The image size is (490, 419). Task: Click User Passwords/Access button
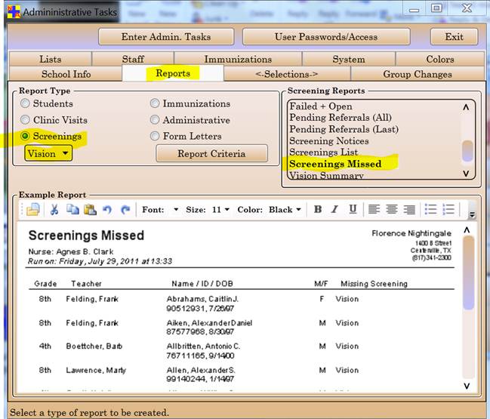[x=326, y=36]
